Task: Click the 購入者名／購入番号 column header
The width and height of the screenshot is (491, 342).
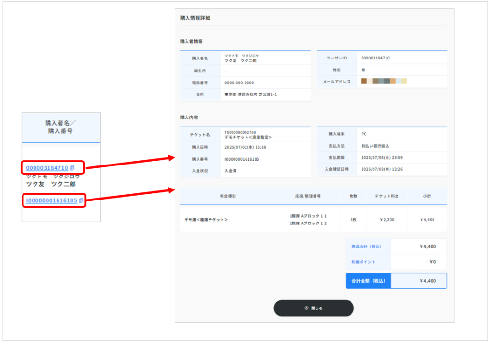Action: 60,127
